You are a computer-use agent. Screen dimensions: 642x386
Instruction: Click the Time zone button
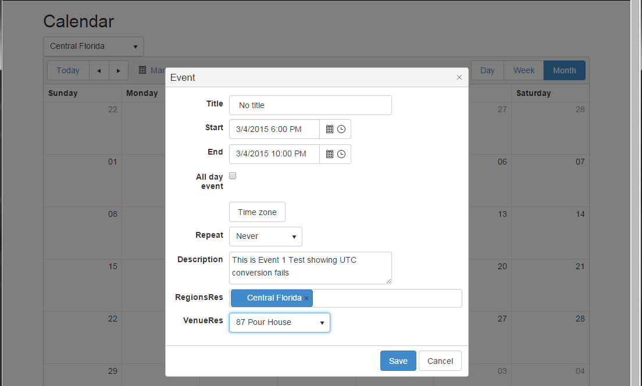pyautogui.click(x=257, y=212)
